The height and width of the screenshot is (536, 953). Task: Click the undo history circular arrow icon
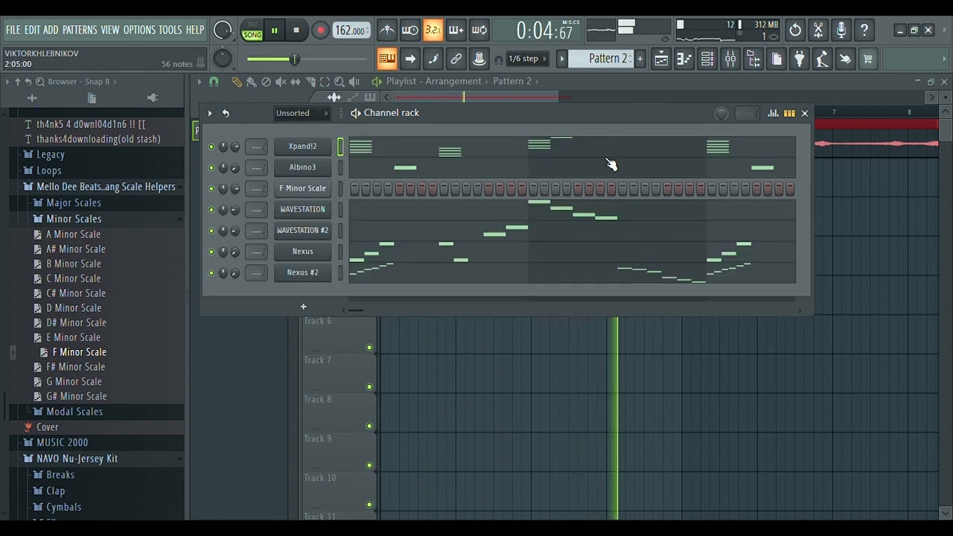coord(795,31)
